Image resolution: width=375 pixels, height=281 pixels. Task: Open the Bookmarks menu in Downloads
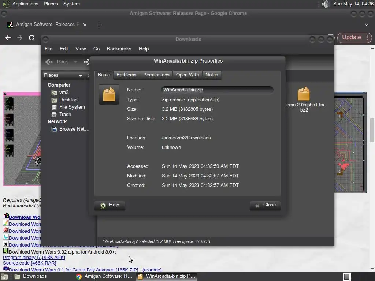(119, 49)
